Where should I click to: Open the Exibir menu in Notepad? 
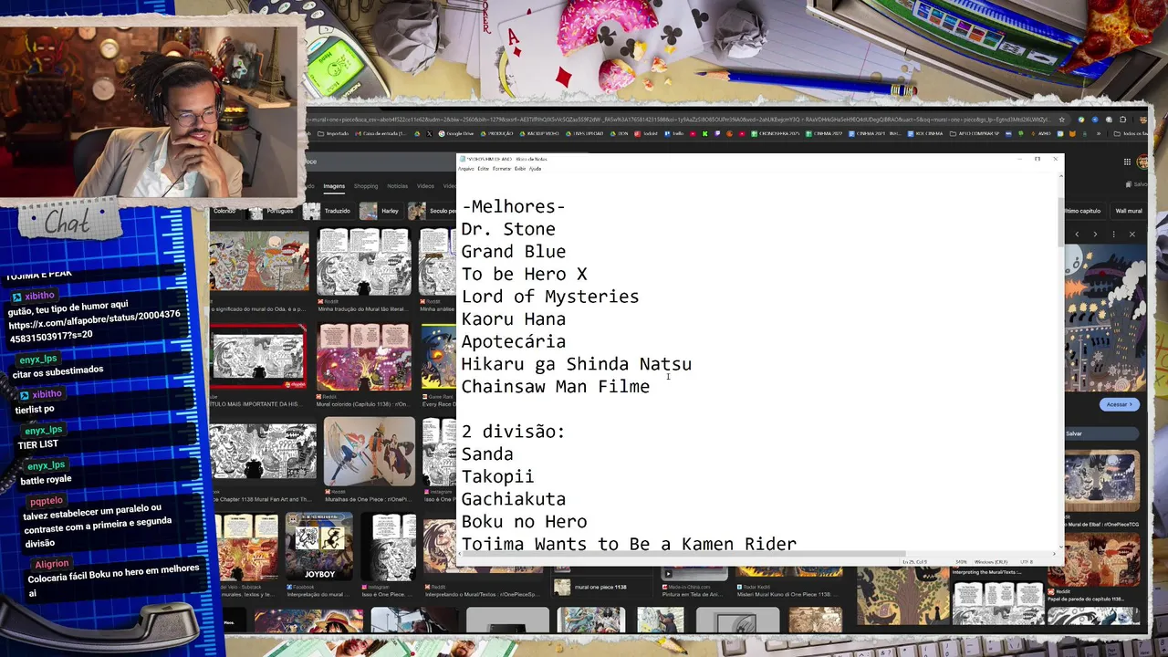click(x=519, y=169)
